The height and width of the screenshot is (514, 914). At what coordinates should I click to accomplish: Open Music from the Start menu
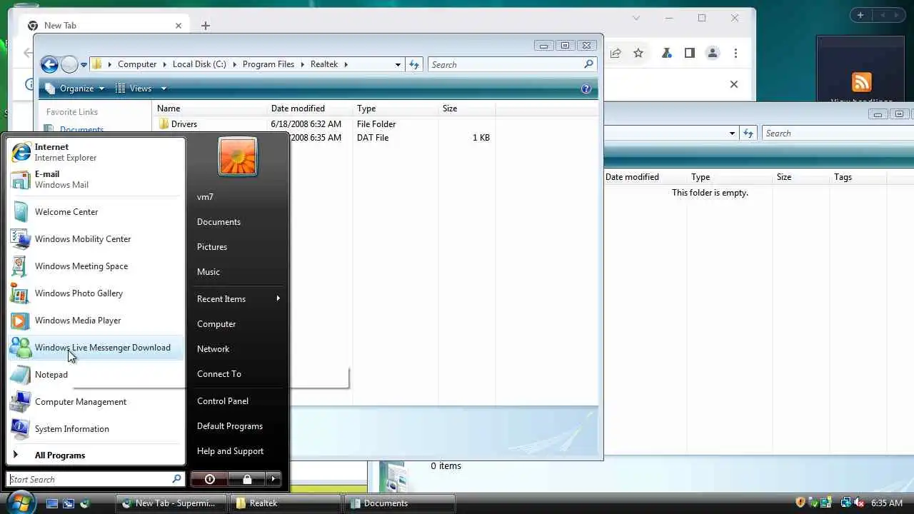[238, 272]
